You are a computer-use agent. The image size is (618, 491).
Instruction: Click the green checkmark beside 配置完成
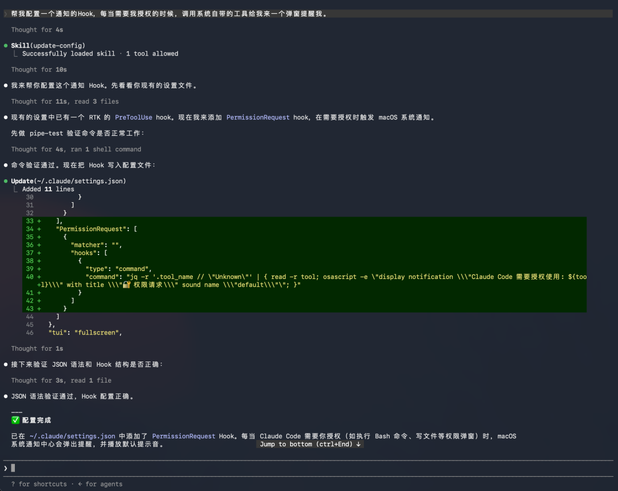[15, 420]
